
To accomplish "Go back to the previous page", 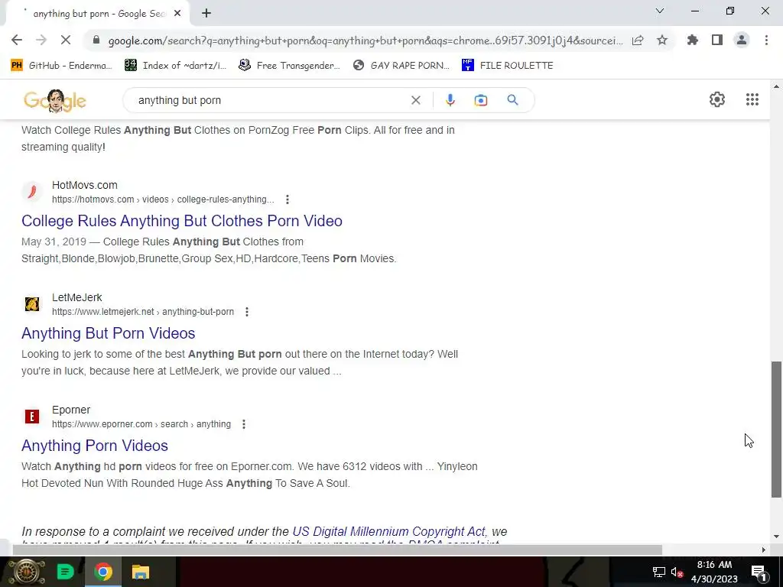I will pos(17,40).
